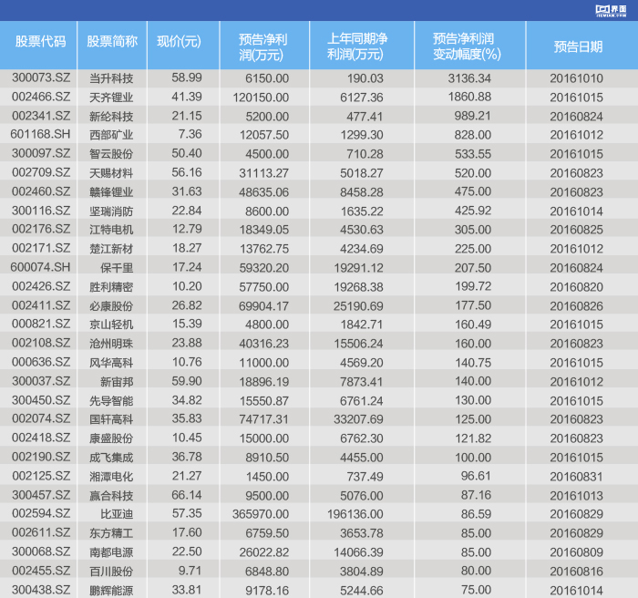
Task: Click the 股票代码 column header
Action: [x=40, y=42]
